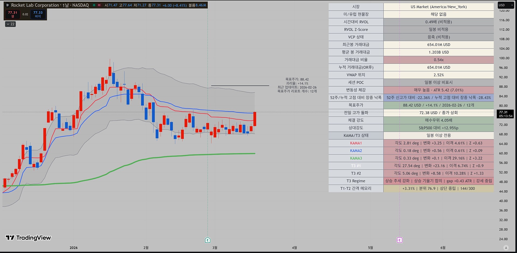
Task: Click the pink approximate-sign data icon
Action: [x=99, y=5]
